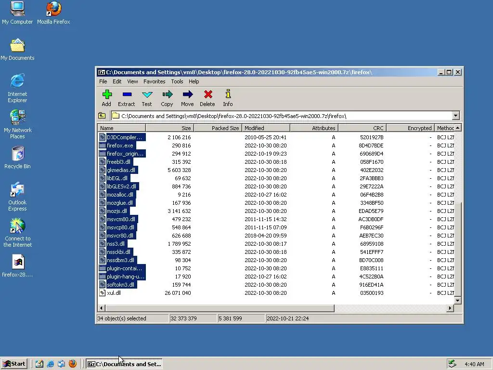This screenshot has height=370, width=493.
Task: Click '34 object(s) selected' status text
Action: point(122,318)
